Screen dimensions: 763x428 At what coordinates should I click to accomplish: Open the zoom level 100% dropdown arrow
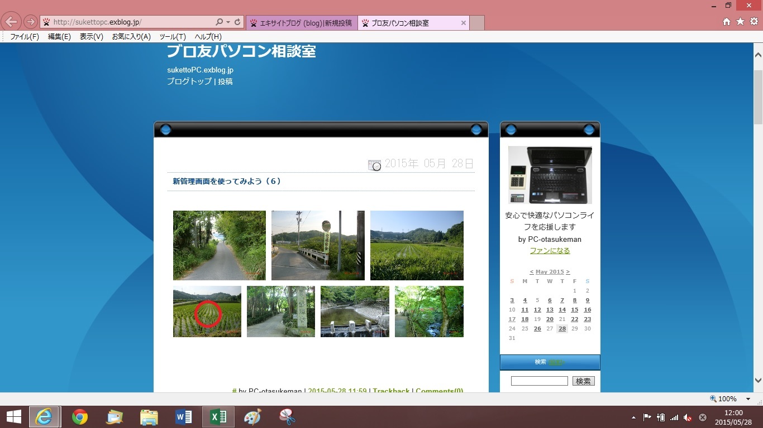point(748,399)
